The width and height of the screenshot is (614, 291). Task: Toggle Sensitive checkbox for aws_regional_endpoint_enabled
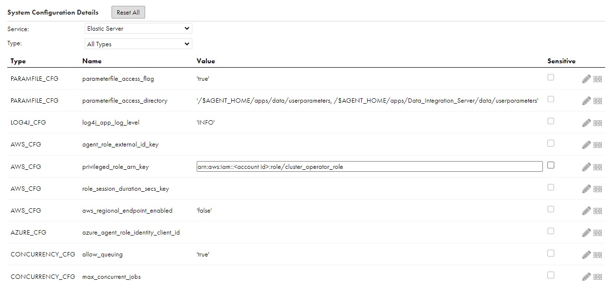tap(551, 209)
